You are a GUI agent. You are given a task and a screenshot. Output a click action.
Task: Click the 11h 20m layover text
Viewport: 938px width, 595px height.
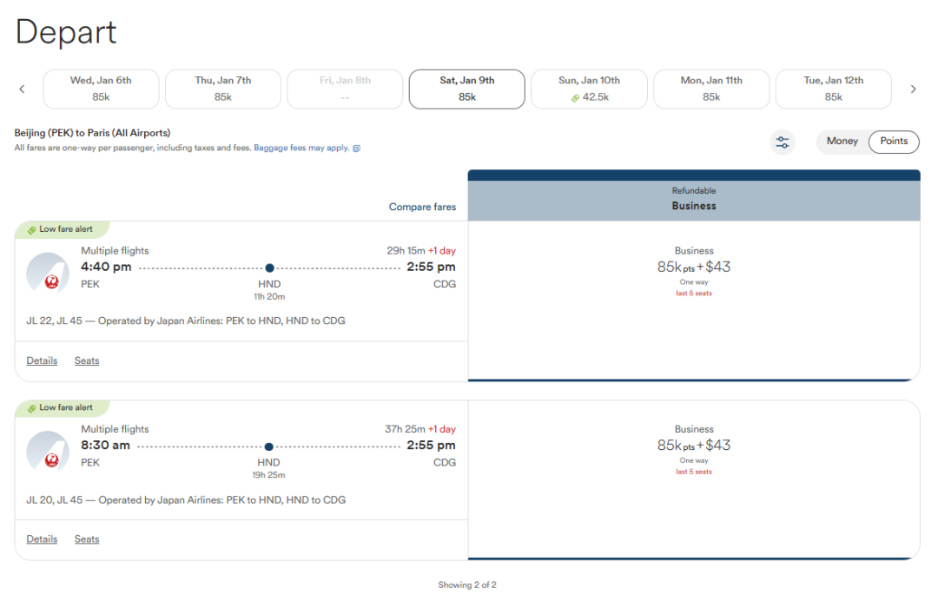[269, 296]
